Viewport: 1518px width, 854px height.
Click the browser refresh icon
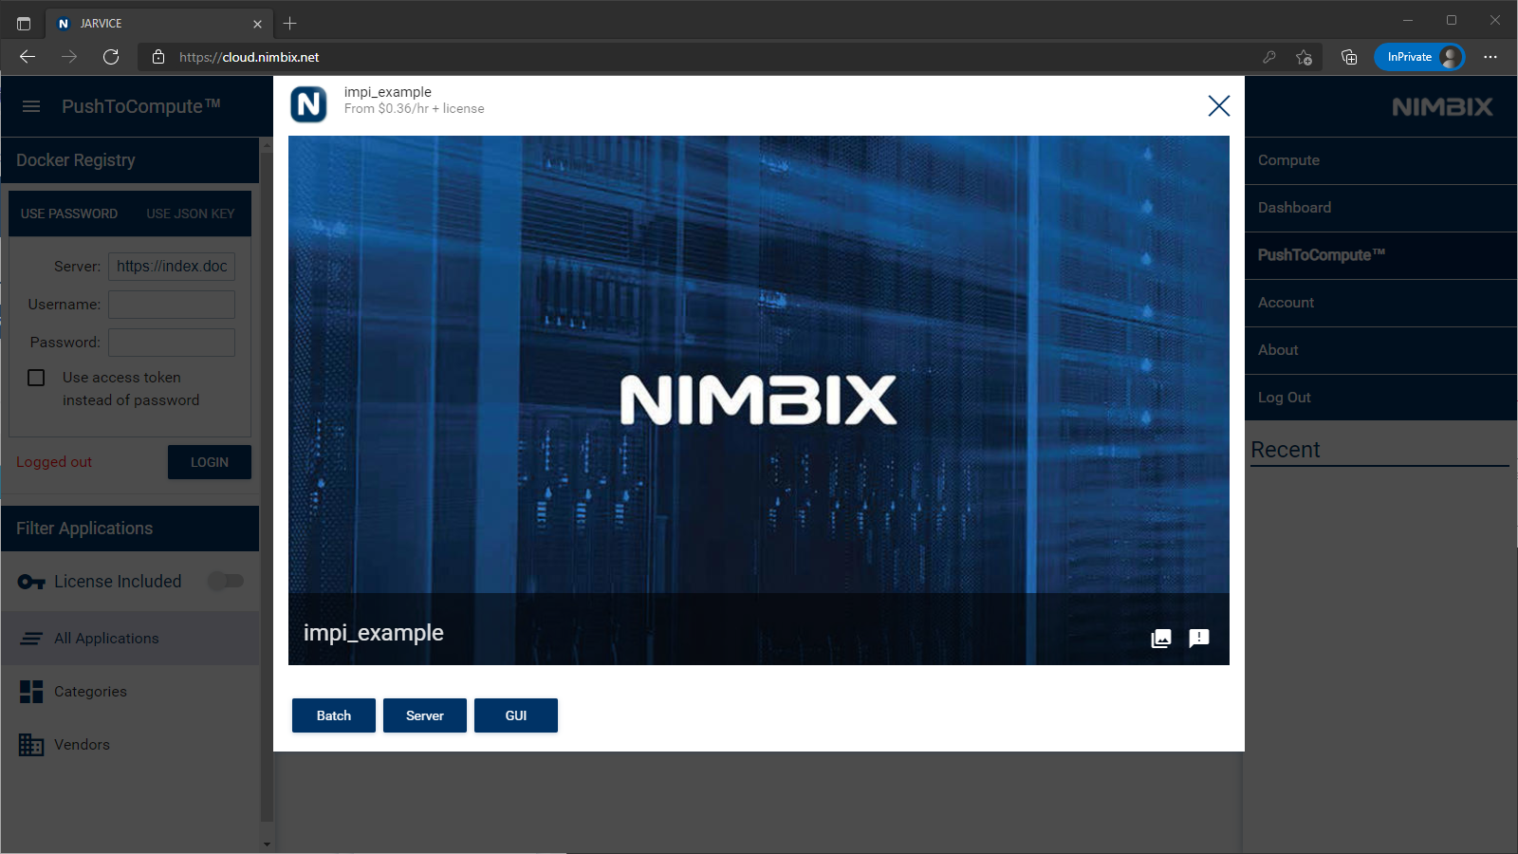(111, 57)
